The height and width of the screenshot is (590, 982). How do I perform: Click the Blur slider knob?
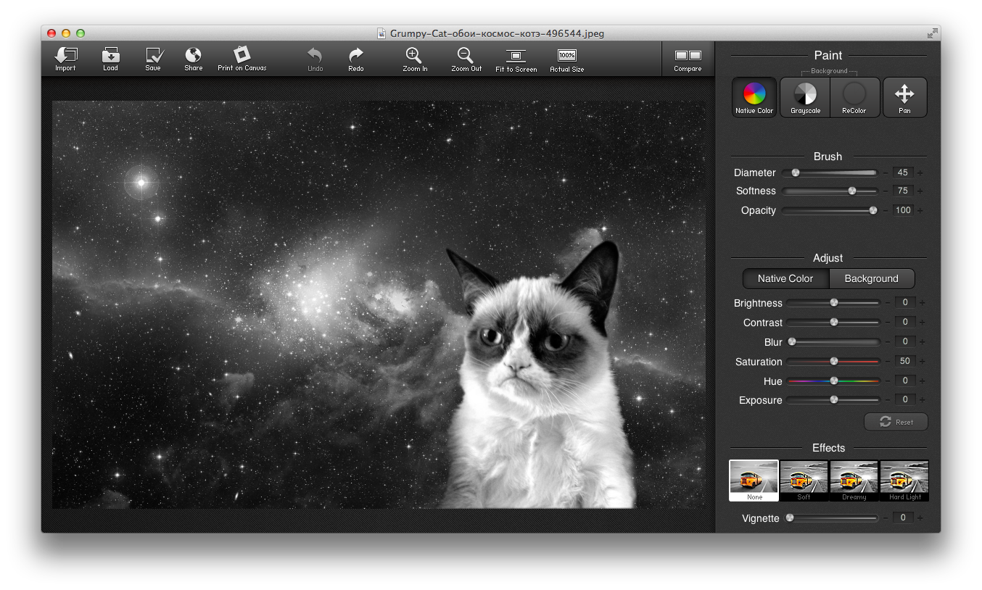(x=792, y=341)
